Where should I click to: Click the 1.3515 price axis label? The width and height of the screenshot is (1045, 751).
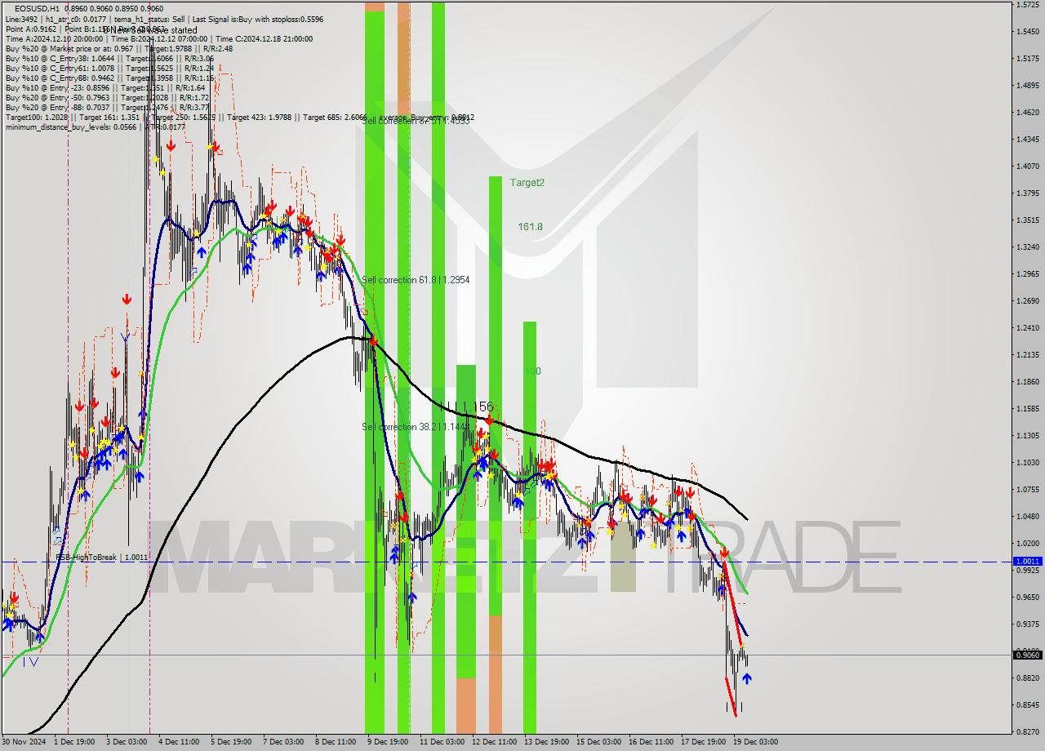click(1027, 220)
